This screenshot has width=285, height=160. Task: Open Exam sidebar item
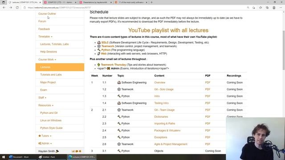click(44, 90)
